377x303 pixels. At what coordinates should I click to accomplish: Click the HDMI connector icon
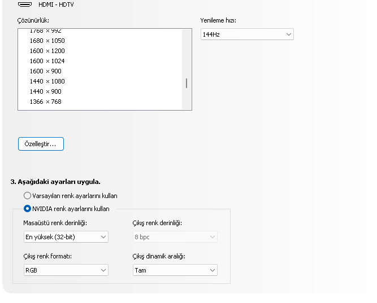point(24,4)
